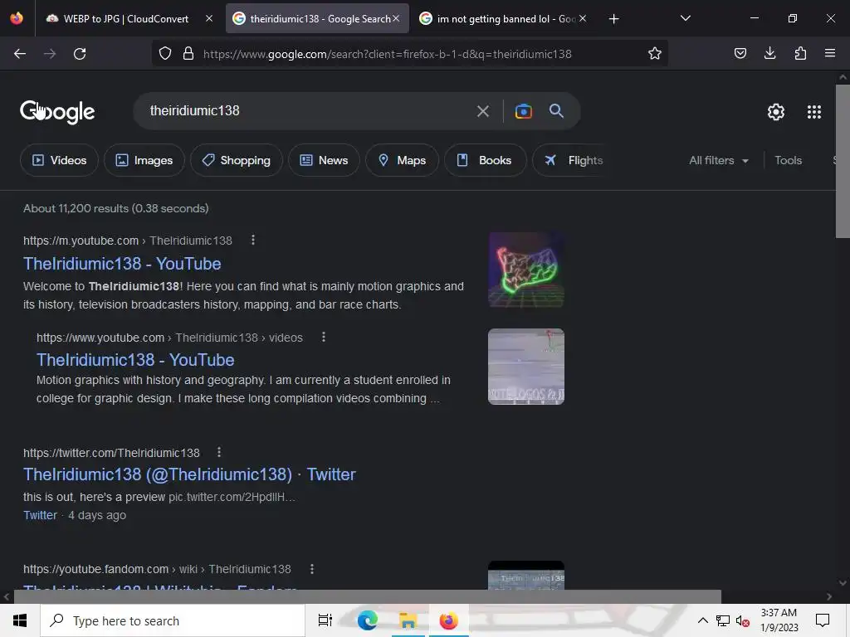Click the neon map result thumbnail
This screenshot has height=637, width=850.
point(525,270)
